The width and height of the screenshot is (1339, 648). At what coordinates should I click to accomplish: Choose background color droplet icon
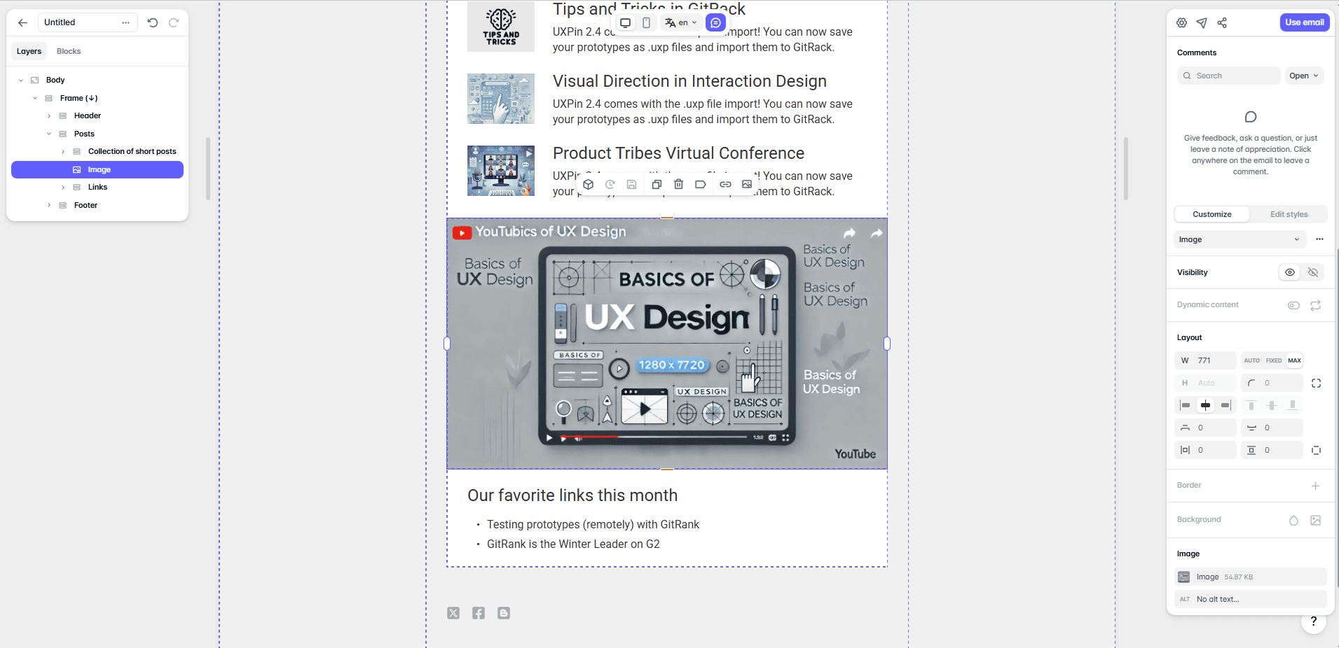tap(1293, 520)
